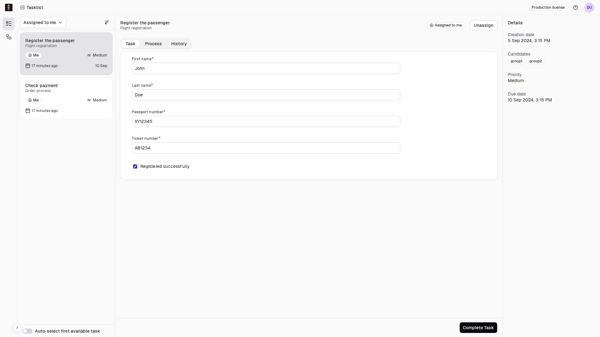Image resolution: width=600 pixels, height=337 pixels.
Task: Click the Camunda logo icon
Action: click(x=9, y=7)
